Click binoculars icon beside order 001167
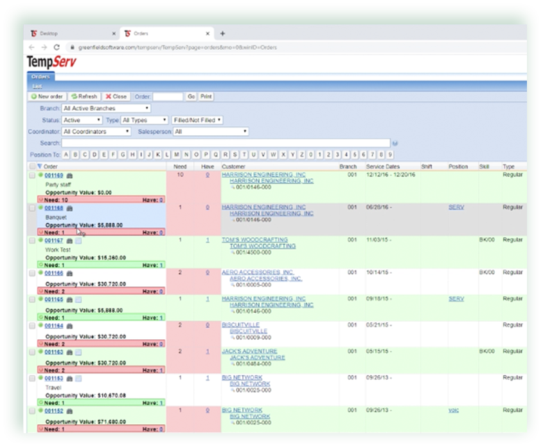This screenshot has width=543, height=448. (69, 241)
